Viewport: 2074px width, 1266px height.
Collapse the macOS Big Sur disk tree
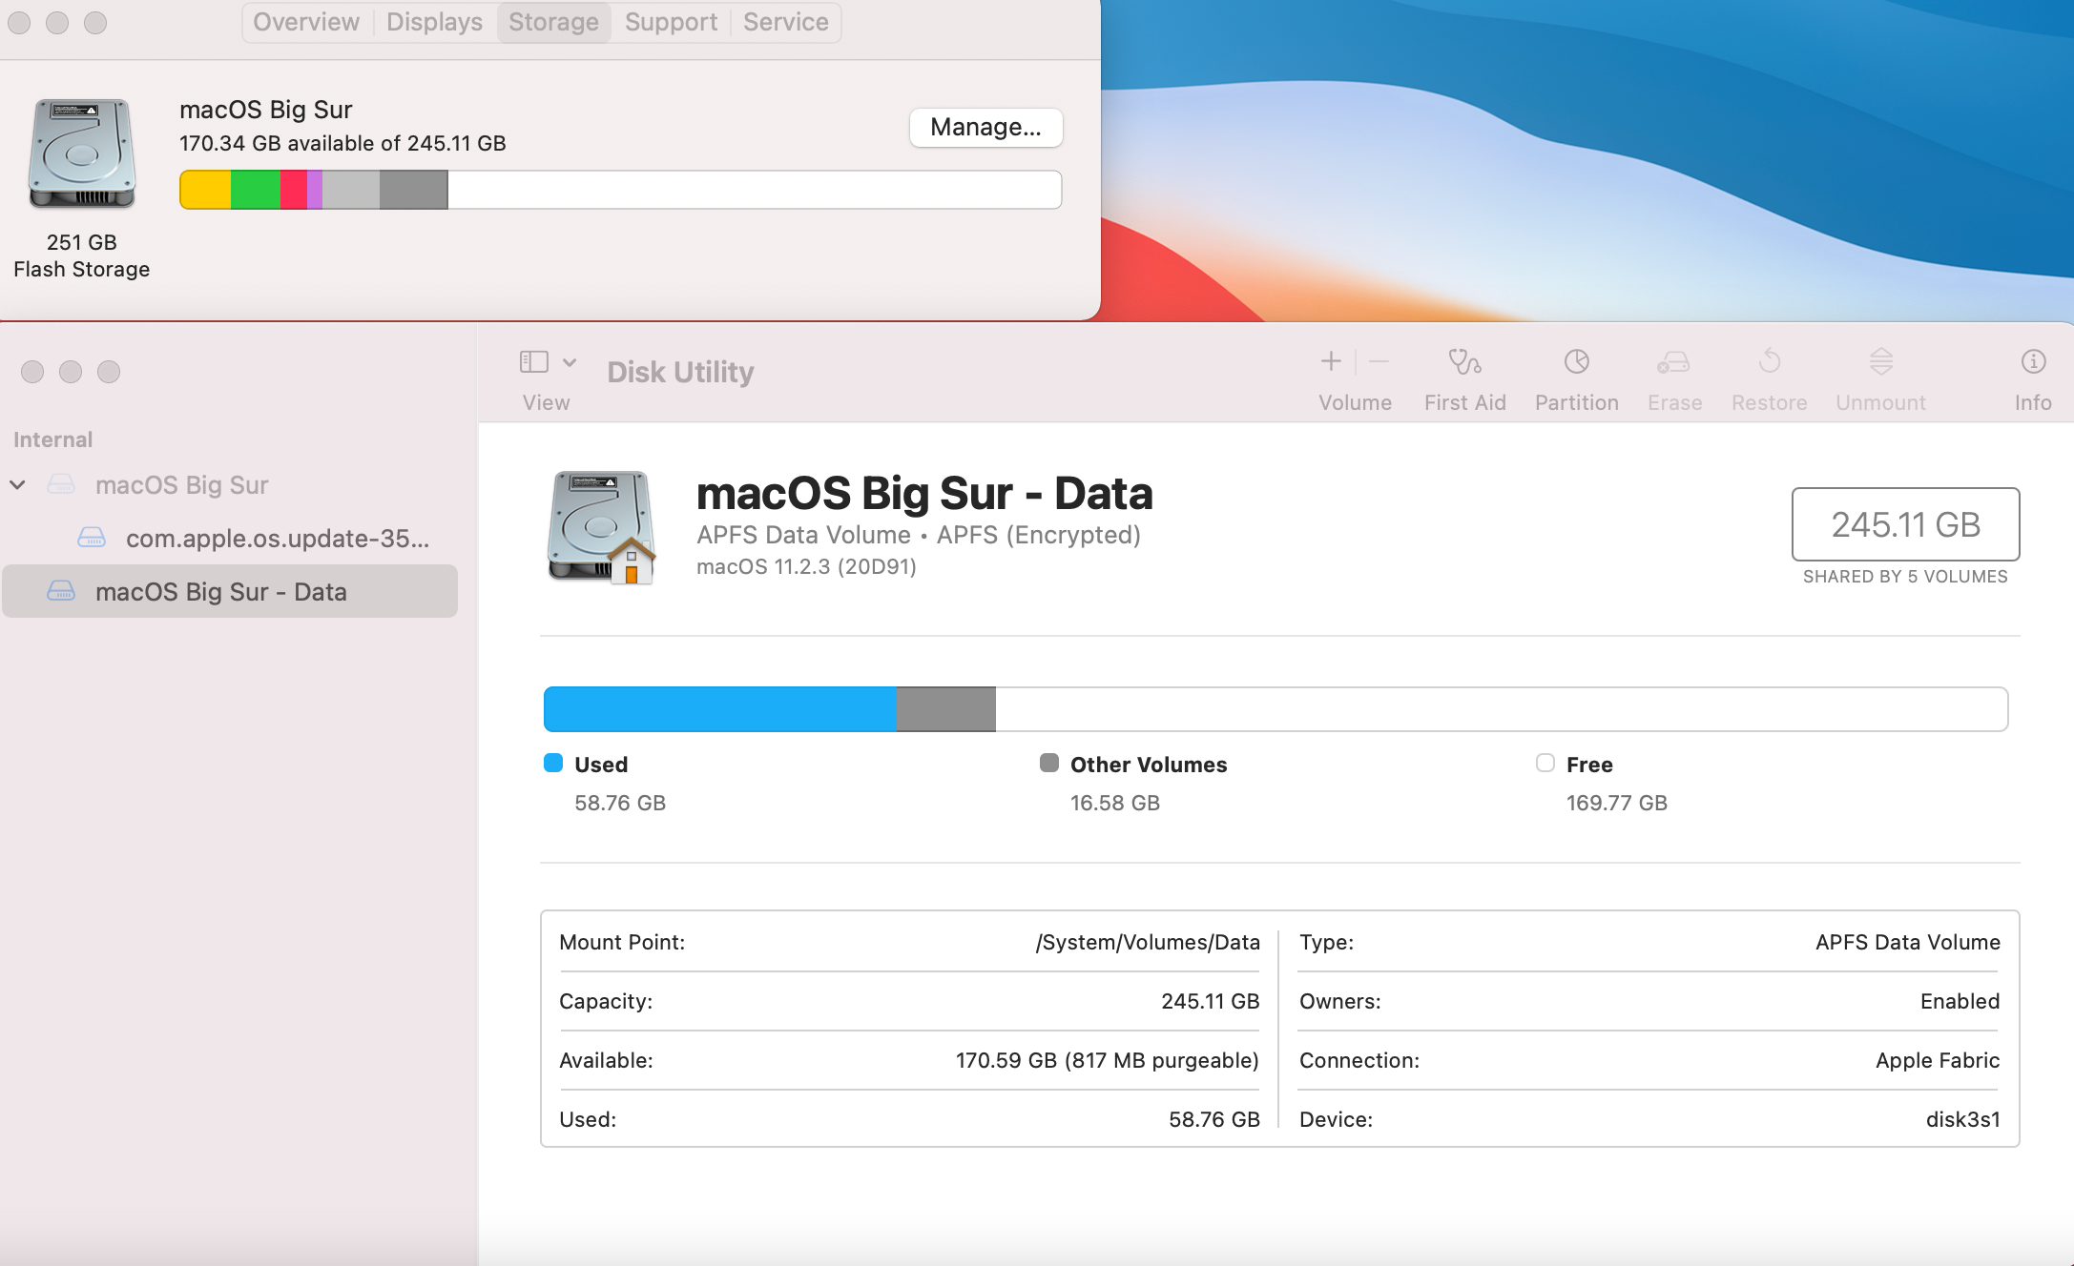(17, 485)
